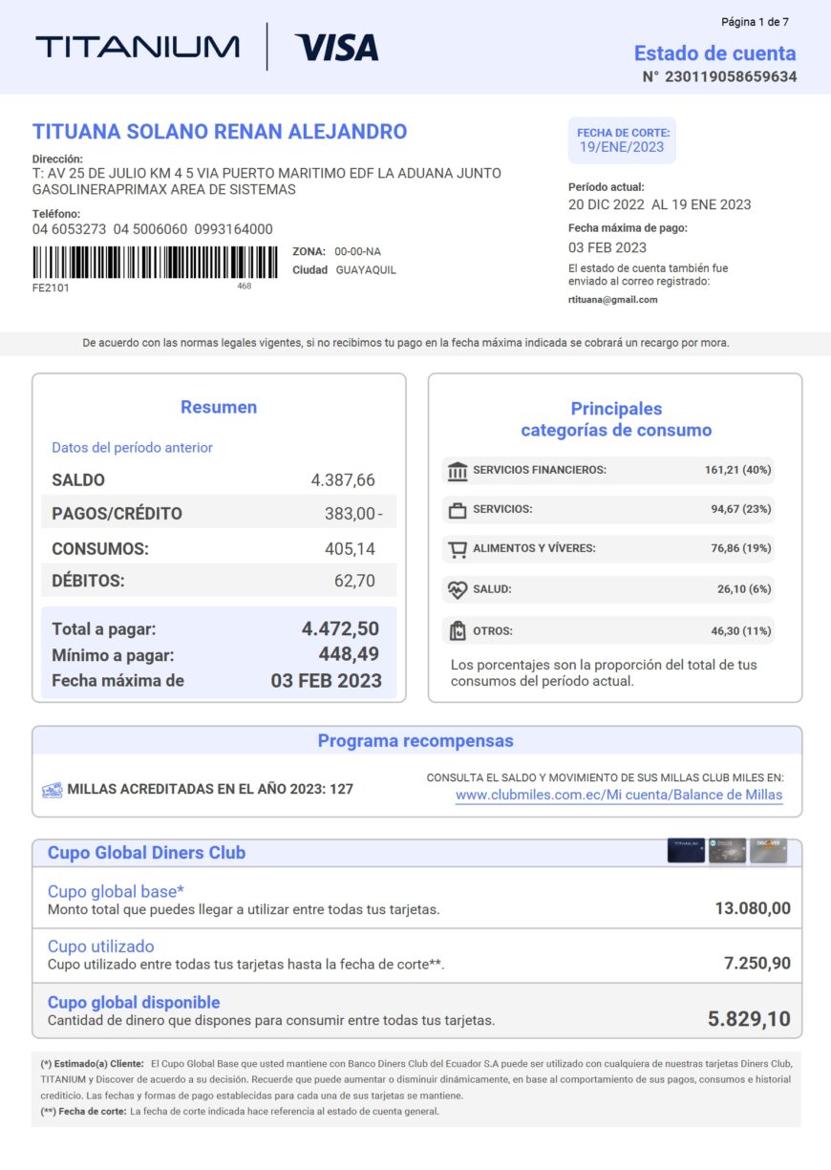Screen dimensions: 831x1170
Task: Click the Cupo Global Diners Club header
Action: click(x=146, y=853)
